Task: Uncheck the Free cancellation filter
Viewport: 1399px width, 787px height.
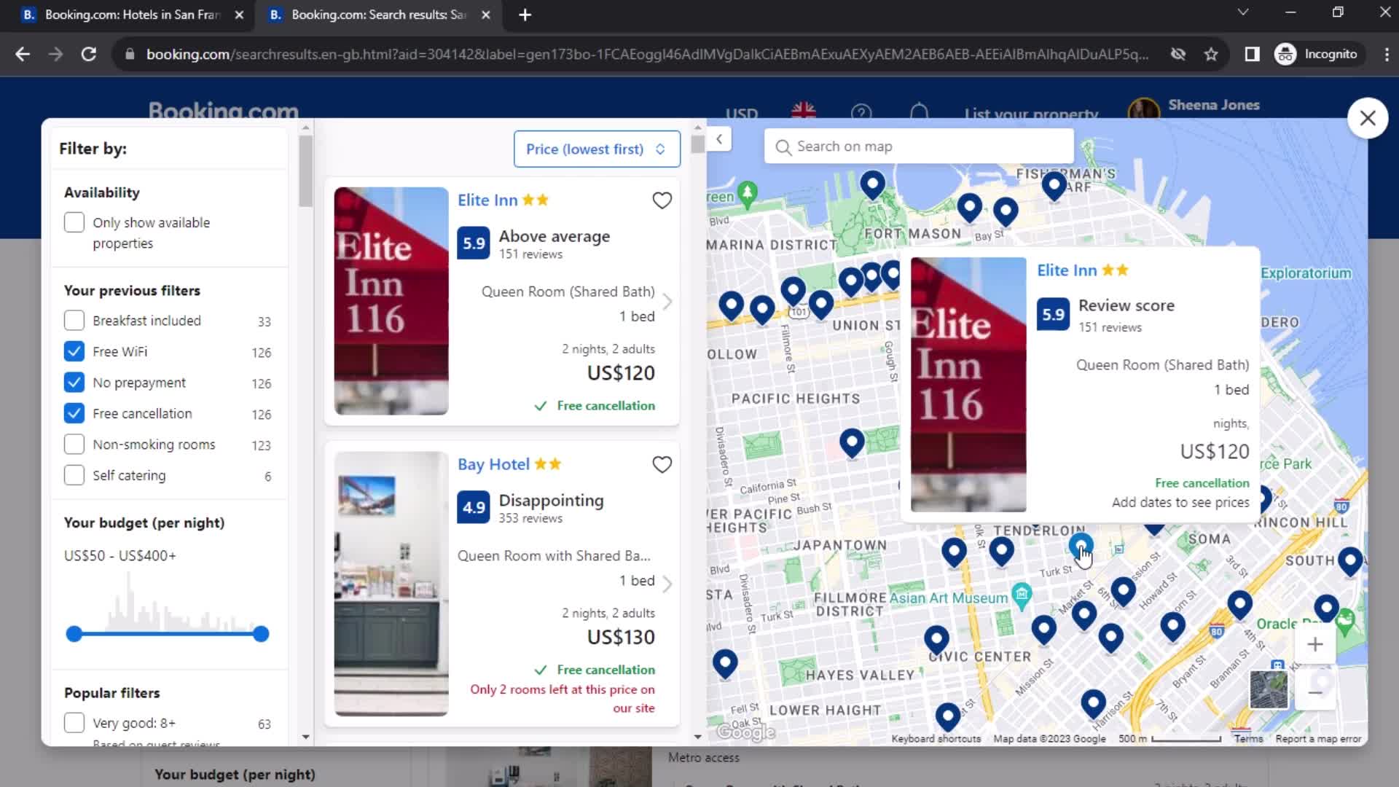Action: click(74, 413)
